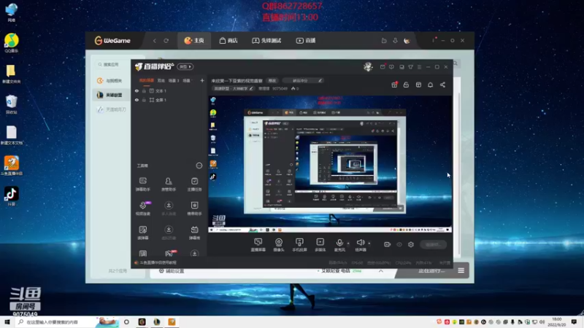Screen dimensions: 584x328
Task: Lock the 文本 1 source layer
Action: 144,90
